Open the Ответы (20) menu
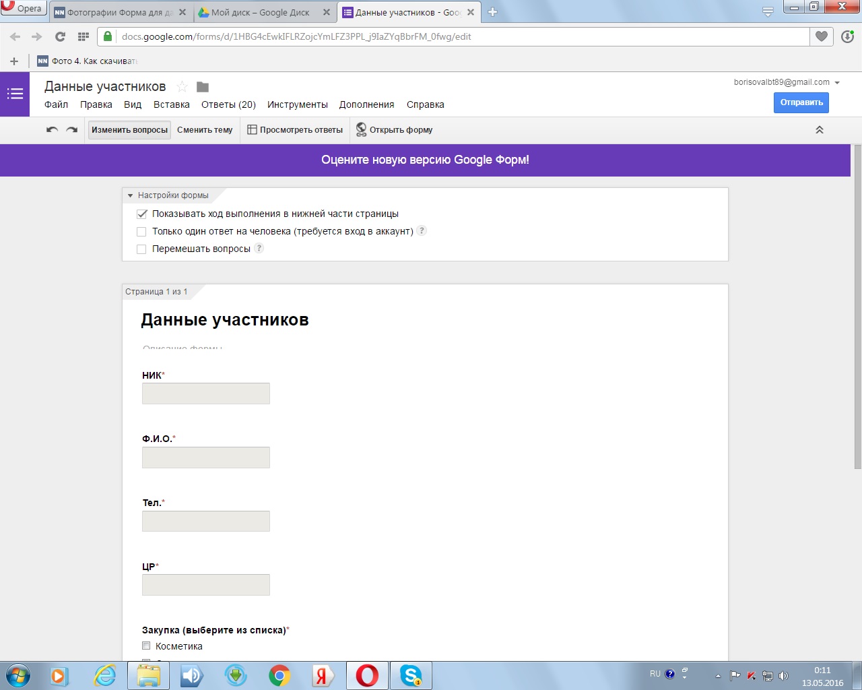This screenshot has height=690, width=862. [x=228, y=104]
